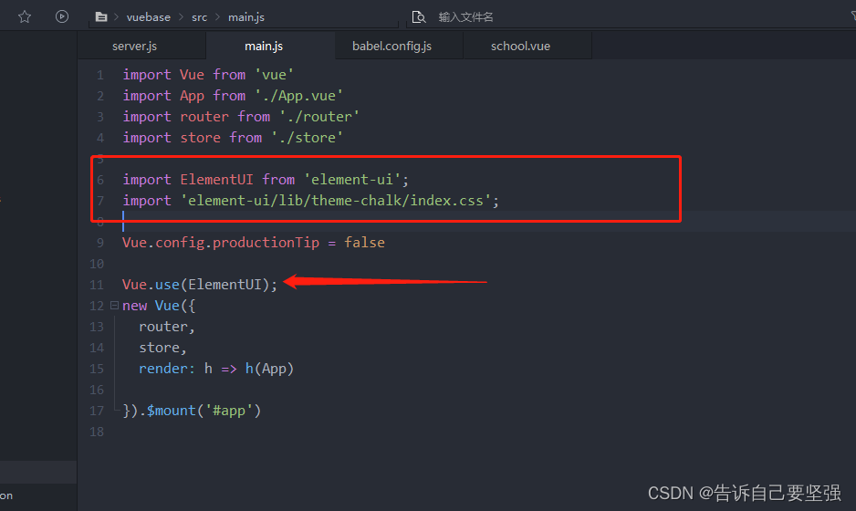856x511 pixels.
Task: Click './store' string on line 4
Action: (x=307, y=138)
